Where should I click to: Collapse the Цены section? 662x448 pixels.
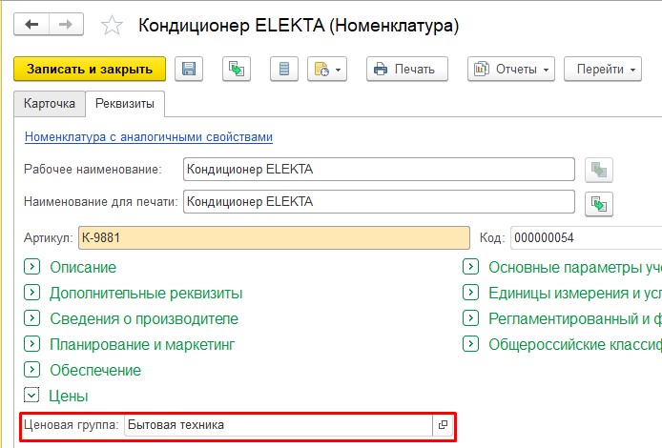pyautogui.click(x=31, y=396)
